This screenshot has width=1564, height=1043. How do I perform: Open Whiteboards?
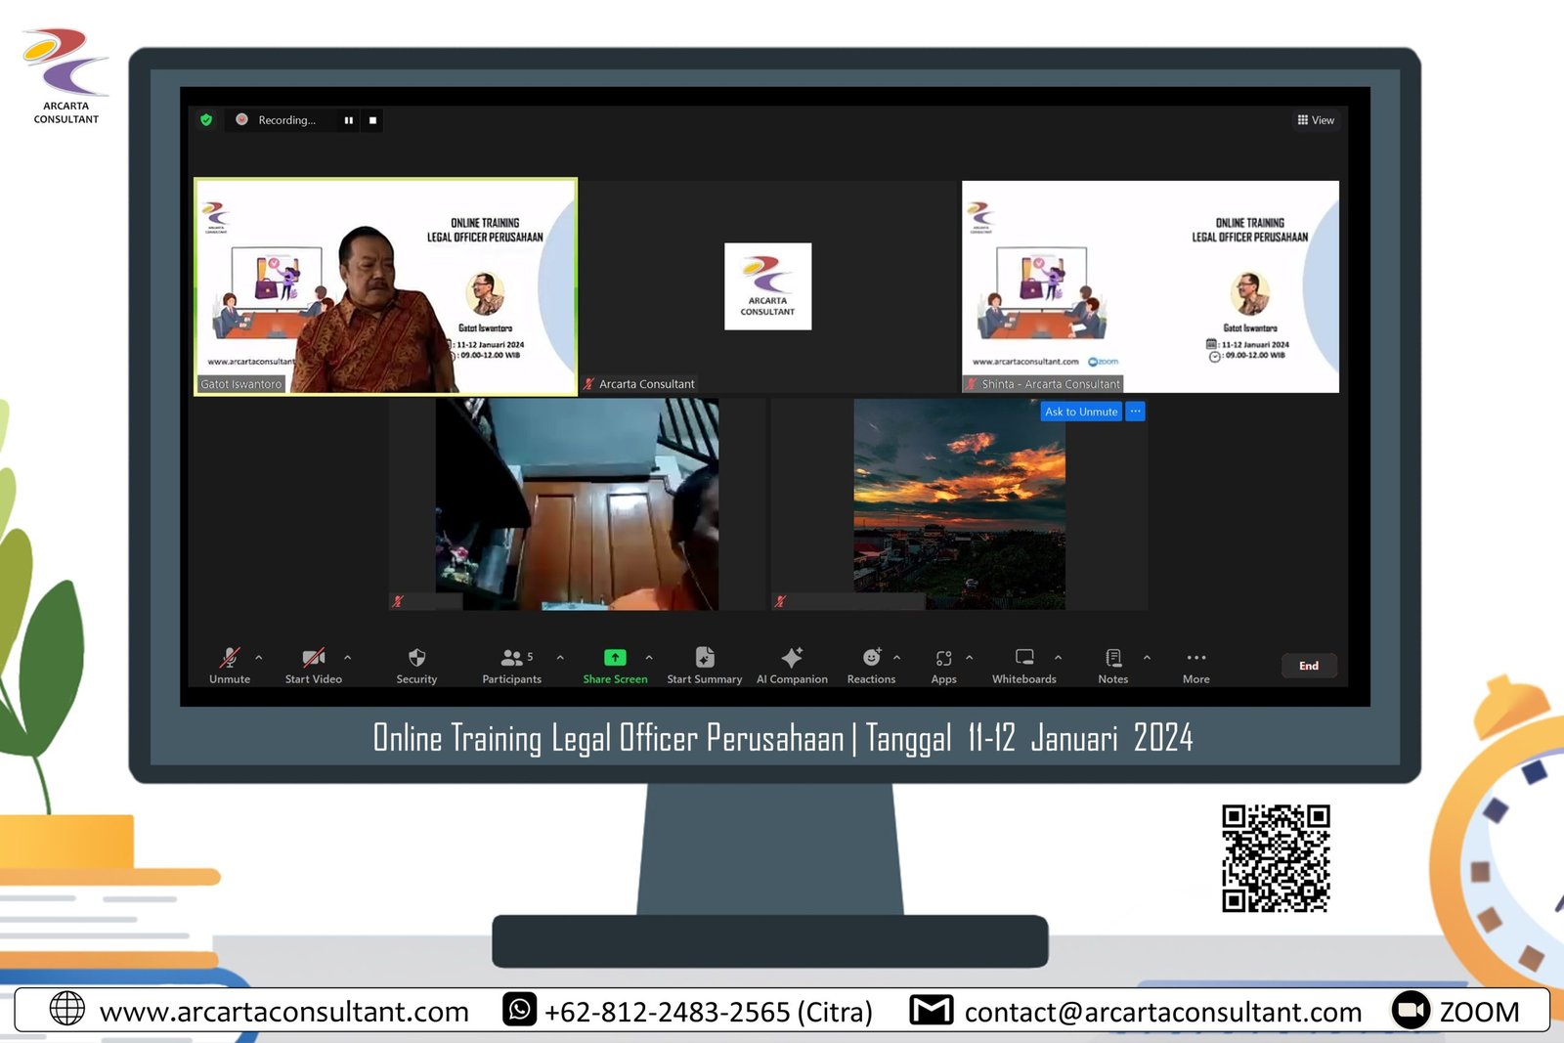point(1023,658)
